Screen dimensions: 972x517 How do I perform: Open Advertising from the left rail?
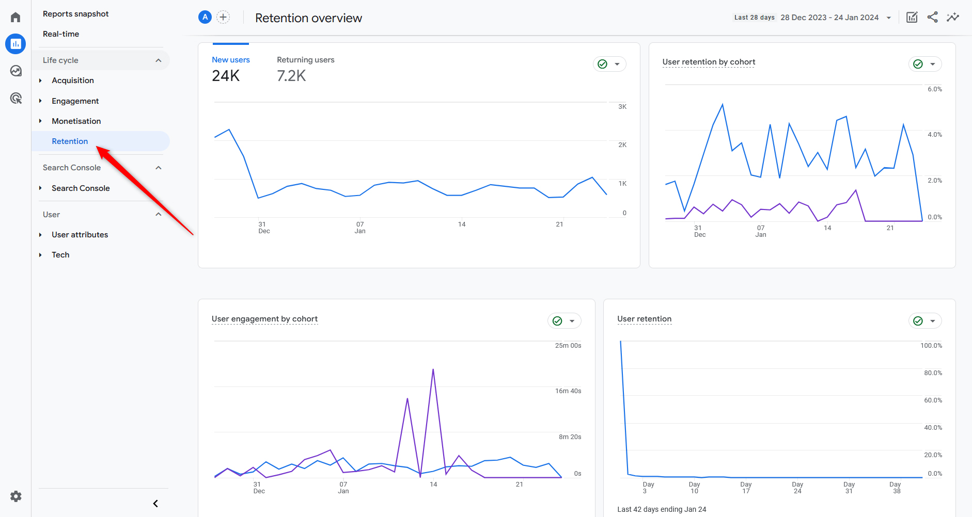15,98
